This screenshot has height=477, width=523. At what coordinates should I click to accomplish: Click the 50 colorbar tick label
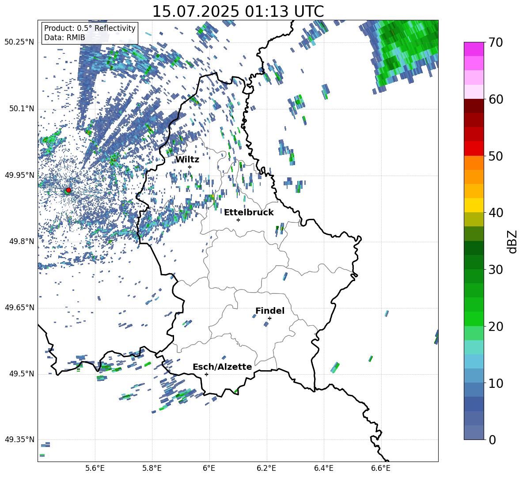pyautogui.click(x=496, y=156)
